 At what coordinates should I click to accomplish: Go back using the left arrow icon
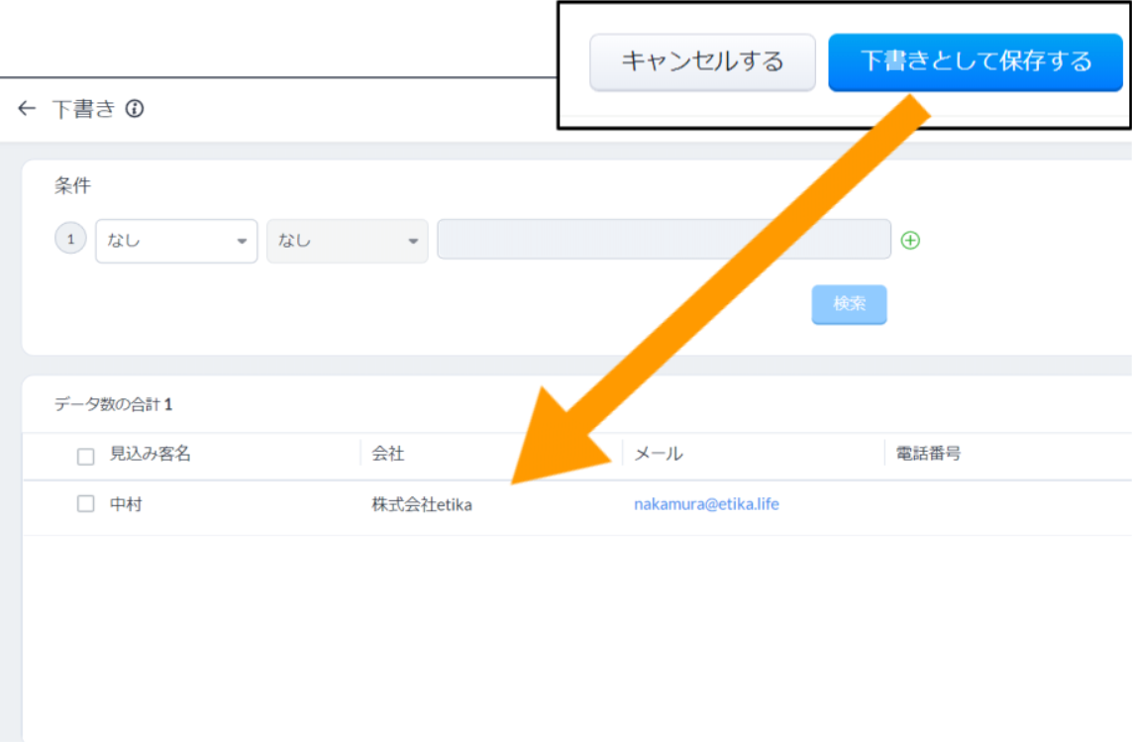27,108
